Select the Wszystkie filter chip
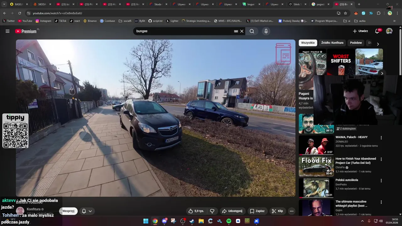402x226 pixels. click(x=308, y=43)
